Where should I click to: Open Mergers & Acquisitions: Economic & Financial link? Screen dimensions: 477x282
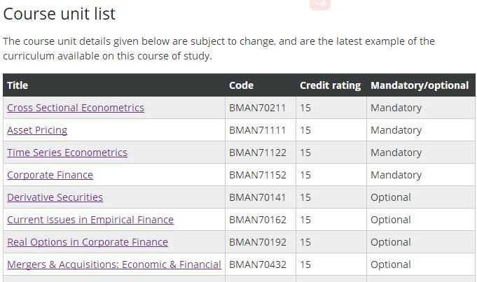point(114,265)
